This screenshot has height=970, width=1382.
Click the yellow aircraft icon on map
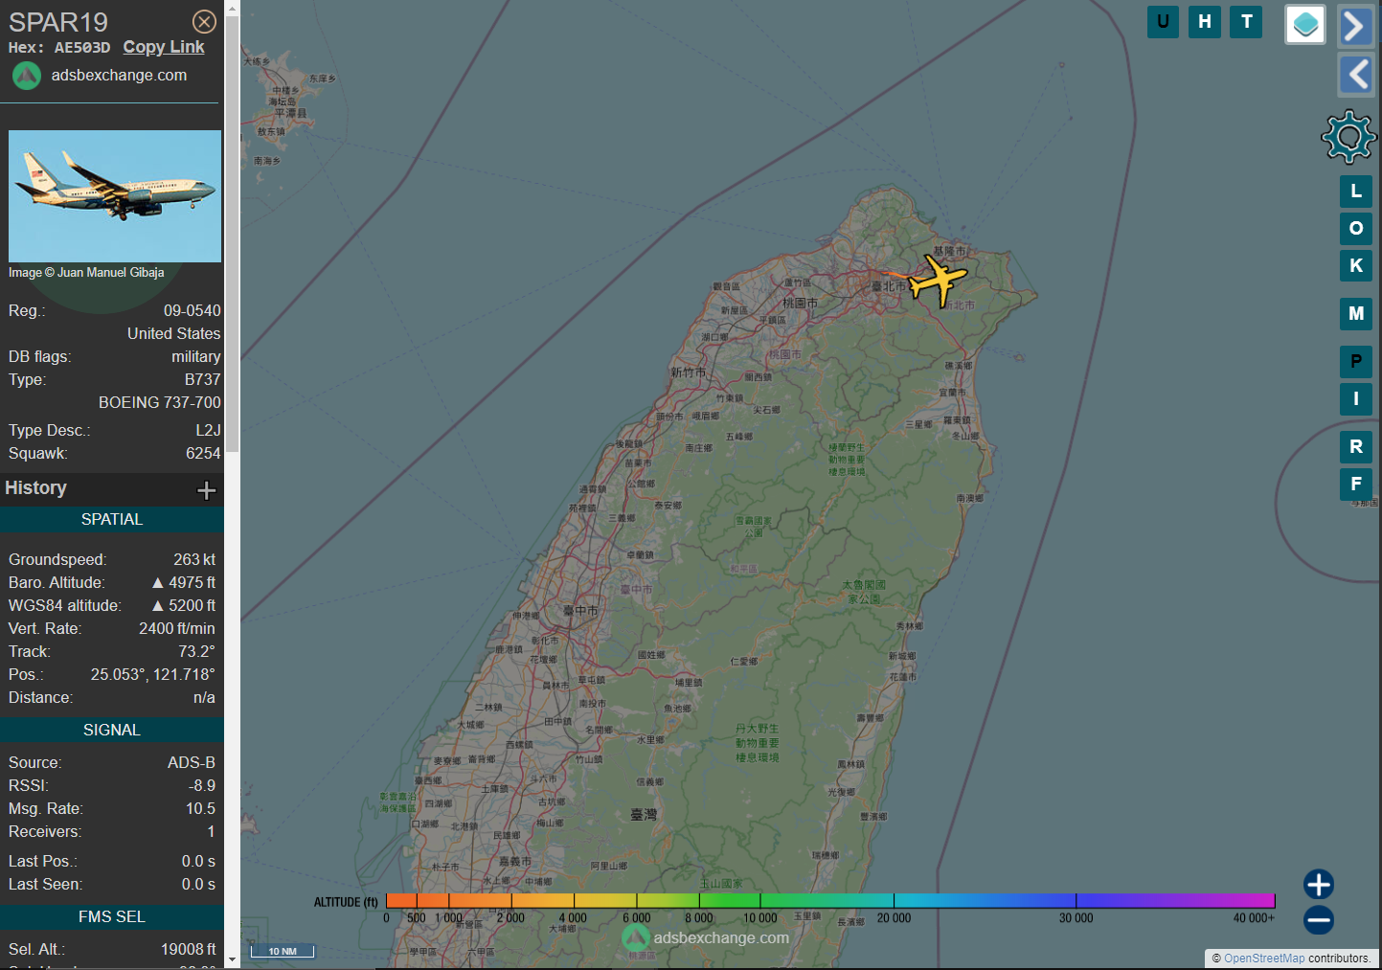click(938, 280)
